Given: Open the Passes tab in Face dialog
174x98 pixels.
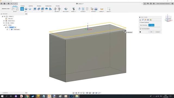Looking at the screenshot, I should pyautogui.click(x=148, y=20).
